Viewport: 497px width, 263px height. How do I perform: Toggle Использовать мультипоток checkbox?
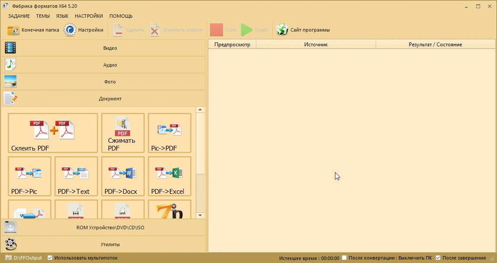tap(50, 258)
